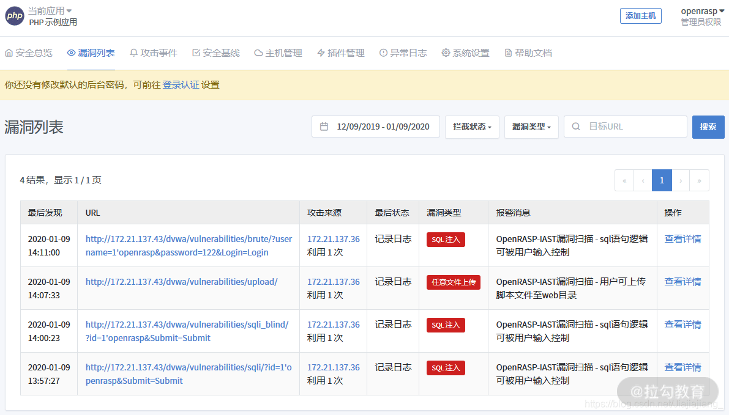Select page 1 in pagination
The height and width of the screenshot is (415, 729).
662,180
